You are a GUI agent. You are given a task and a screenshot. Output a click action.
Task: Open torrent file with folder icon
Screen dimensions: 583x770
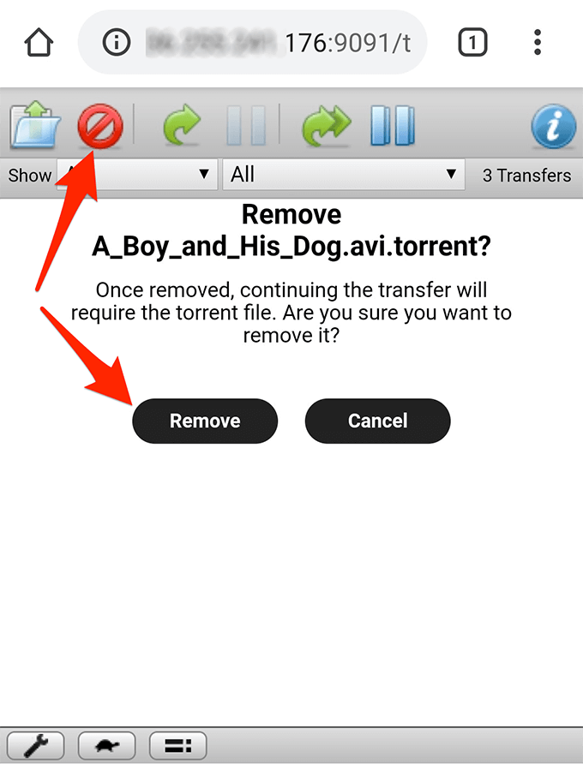pos(35,125)
